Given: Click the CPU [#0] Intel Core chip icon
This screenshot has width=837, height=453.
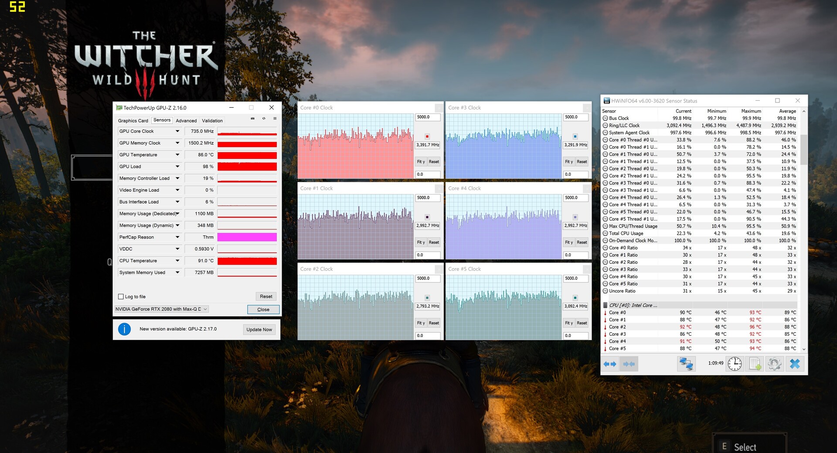Looking at the screenshot, I should tap(605, 305).
